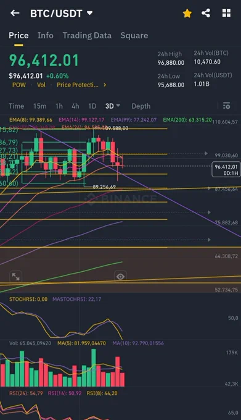Tap the big price 96,412.01
The width and height of the screenshot is (241, 420).
(44, 61)
